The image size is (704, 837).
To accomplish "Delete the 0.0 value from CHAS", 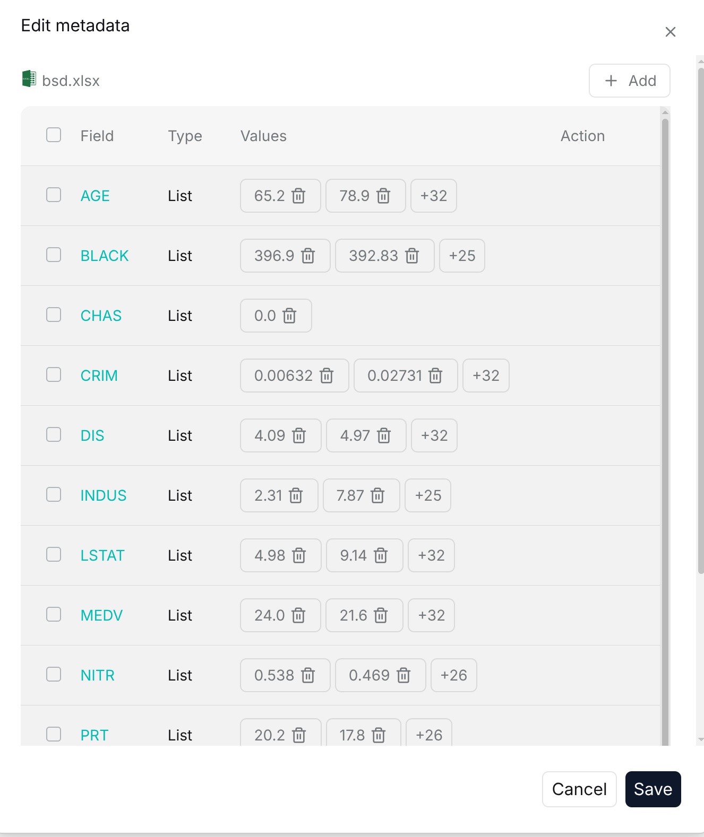I will click(289, 316).
